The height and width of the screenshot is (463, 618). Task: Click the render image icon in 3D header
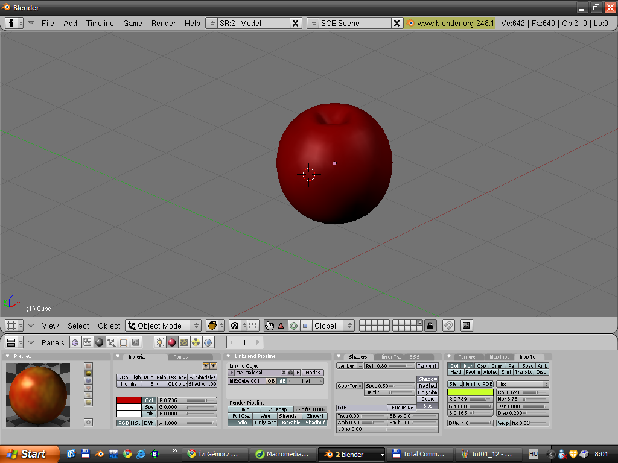[466, 326]
